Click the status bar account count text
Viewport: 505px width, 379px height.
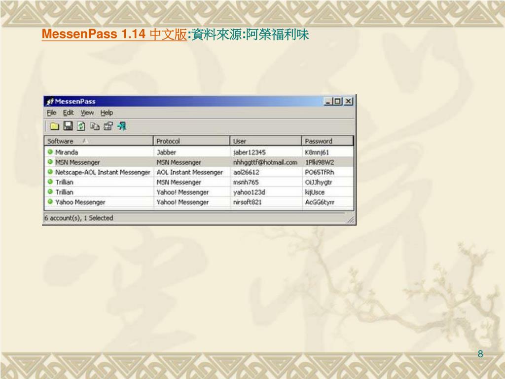(79, 218)
